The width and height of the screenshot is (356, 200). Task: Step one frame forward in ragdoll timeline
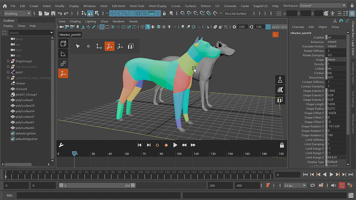click(149, 145)
